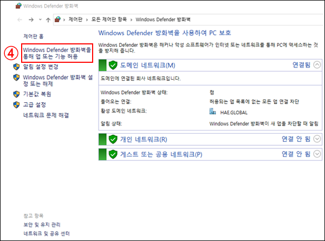Click 연결 안 됨 on 게스트 네트워크
This screenshot has width=325, height=241.
296,154
